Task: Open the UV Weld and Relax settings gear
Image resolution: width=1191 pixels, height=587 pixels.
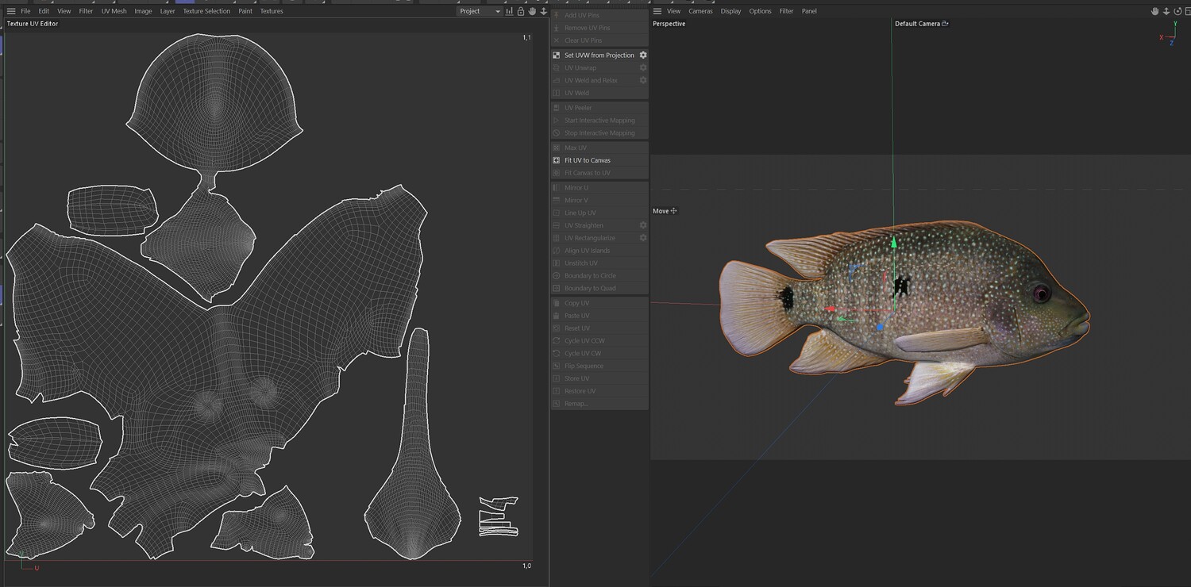Action: pos(643,80)
